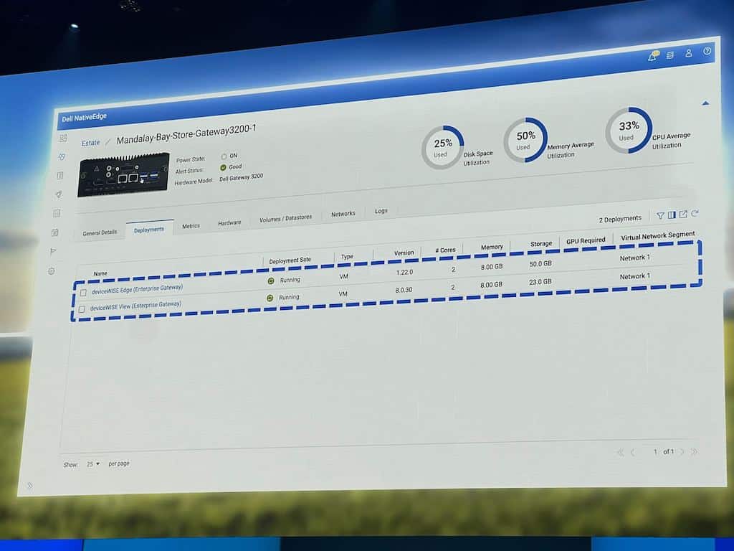Click the green Good alert status icon
Viewport: 734px width, 551px height.
224,167
